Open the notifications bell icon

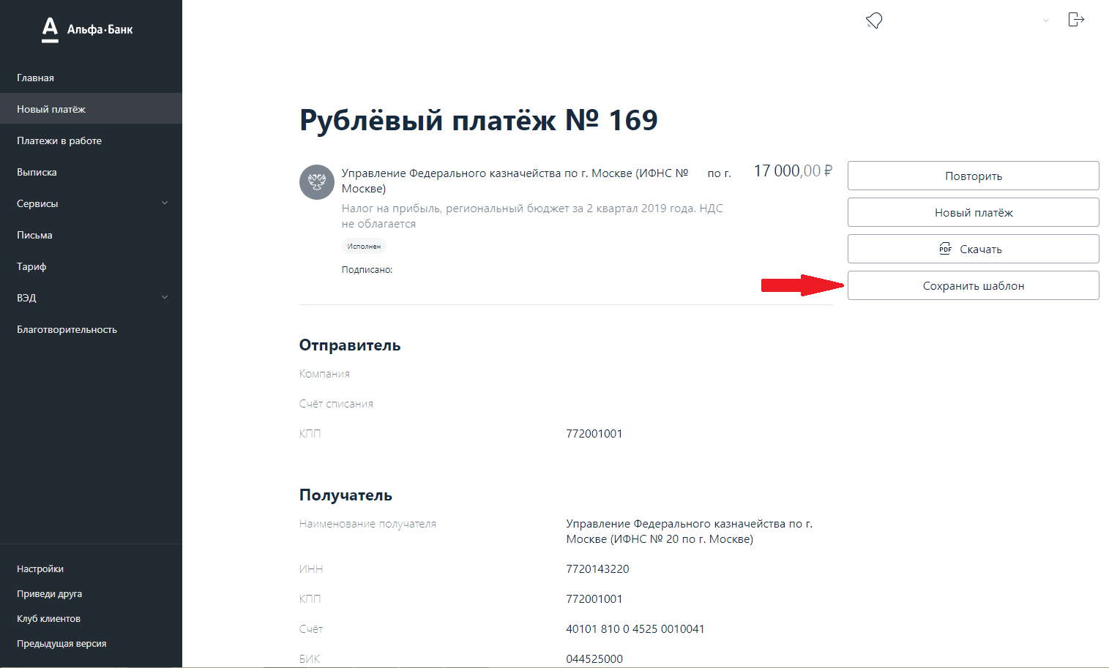point(874,20)
